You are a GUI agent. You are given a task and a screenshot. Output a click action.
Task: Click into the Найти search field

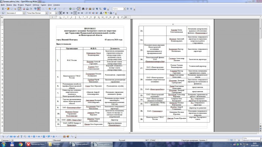[118, 9]
